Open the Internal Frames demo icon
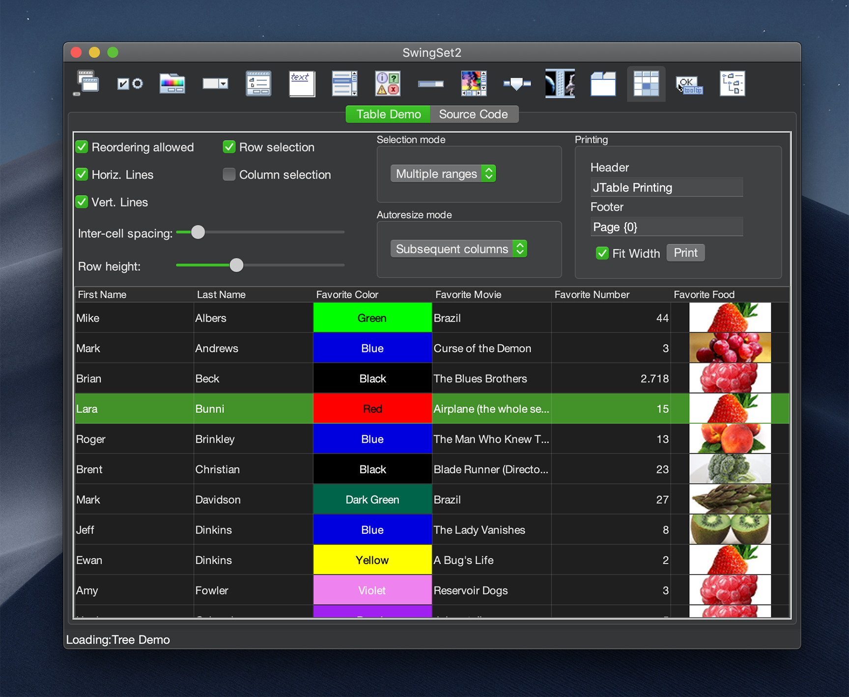 coord(87,84)
